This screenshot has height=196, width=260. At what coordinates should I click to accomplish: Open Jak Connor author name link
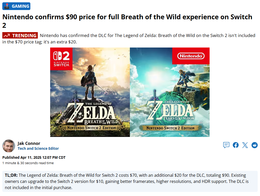tap(29, 143)
